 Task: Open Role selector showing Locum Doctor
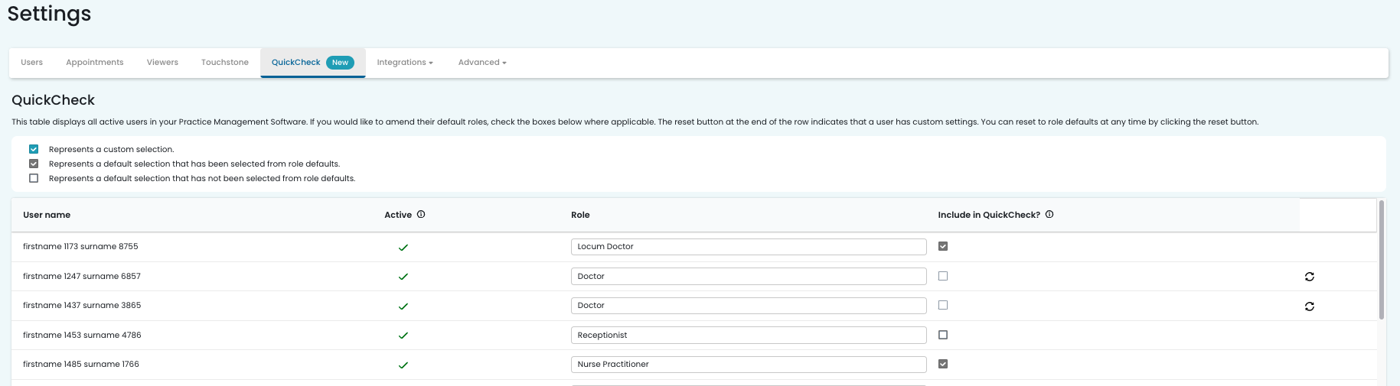[x=748, y=247]
